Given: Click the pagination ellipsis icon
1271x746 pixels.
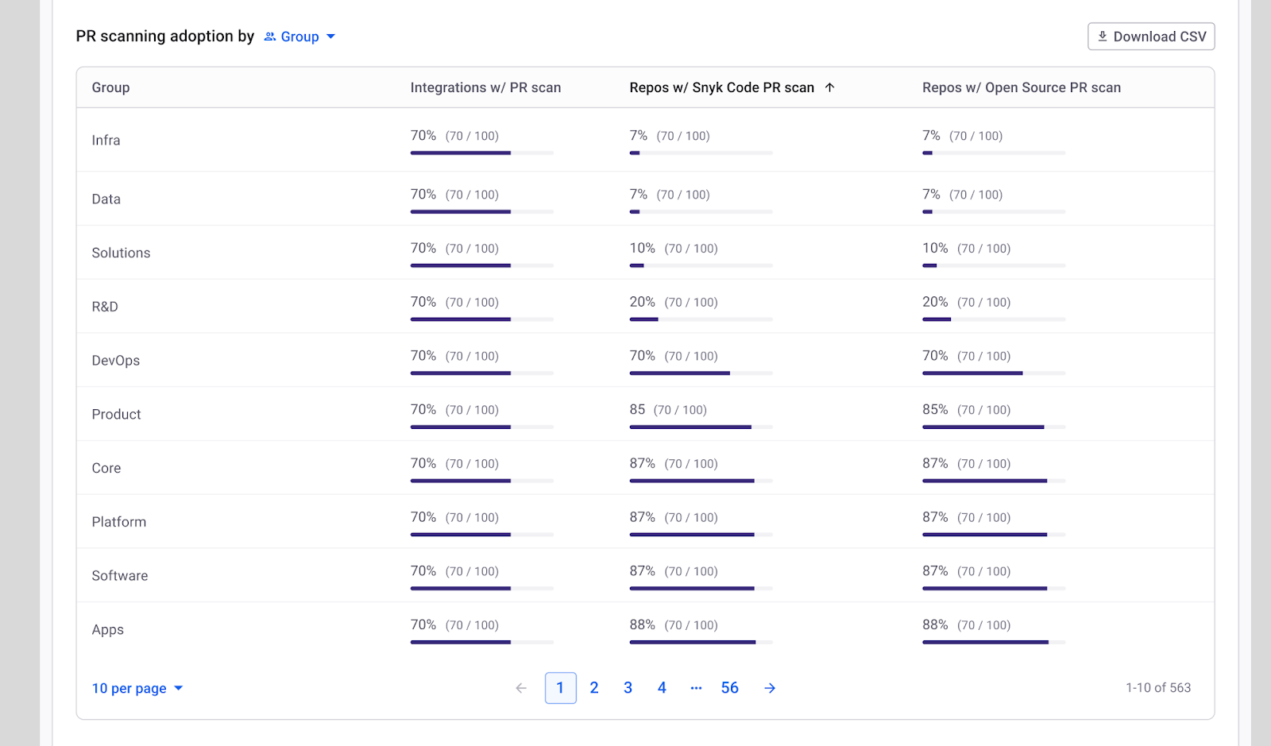Looking at the screenshot, I should click(696, 688).
